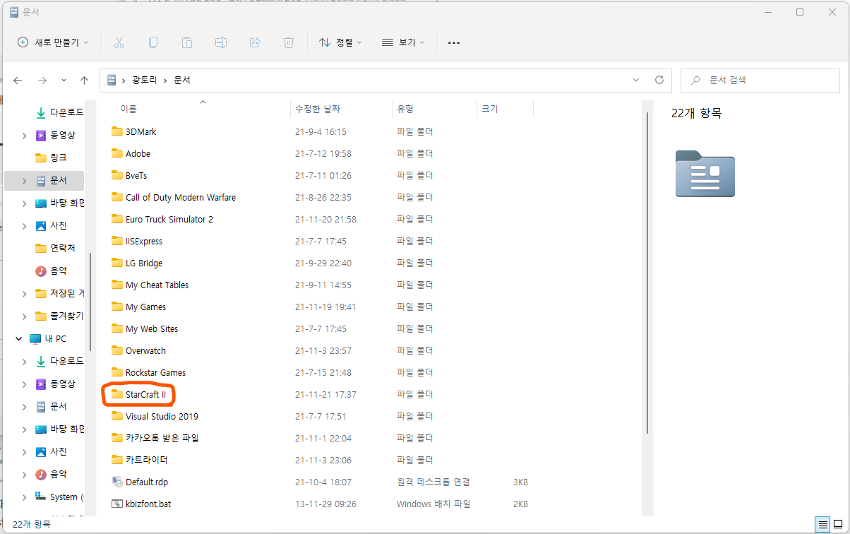The image size is (850, 534).
Task: Select the LG Bridge folder
Action: 137,263
